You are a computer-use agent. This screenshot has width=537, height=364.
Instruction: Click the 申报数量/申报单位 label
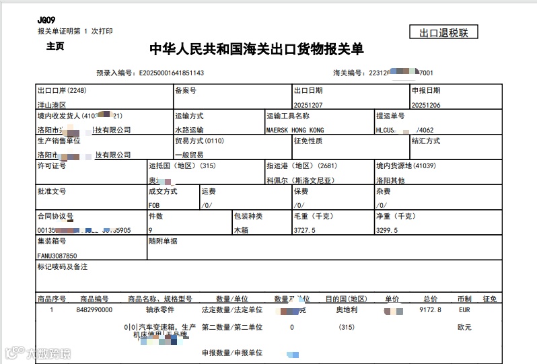tap(232, 353)
